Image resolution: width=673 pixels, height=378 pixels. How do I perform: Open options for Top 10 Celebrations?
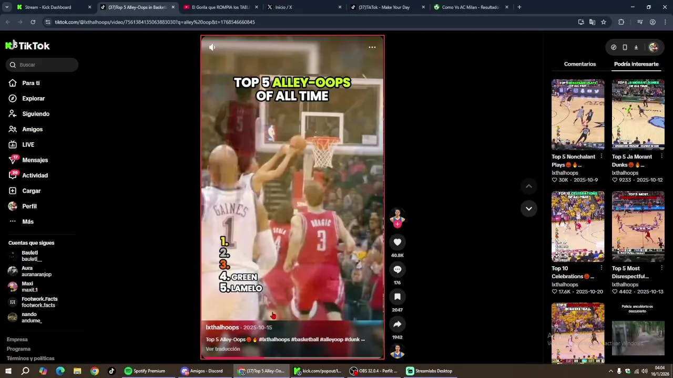[601, 268]
